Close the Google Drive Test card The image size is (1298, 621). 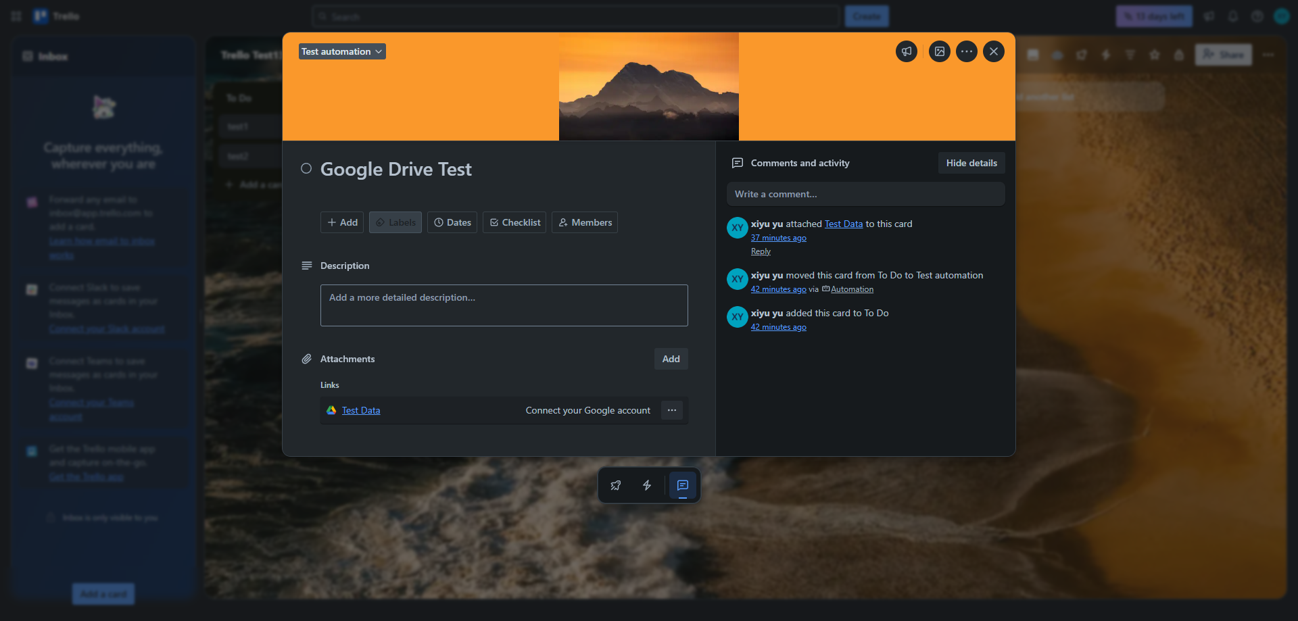[x=994, y=51]
